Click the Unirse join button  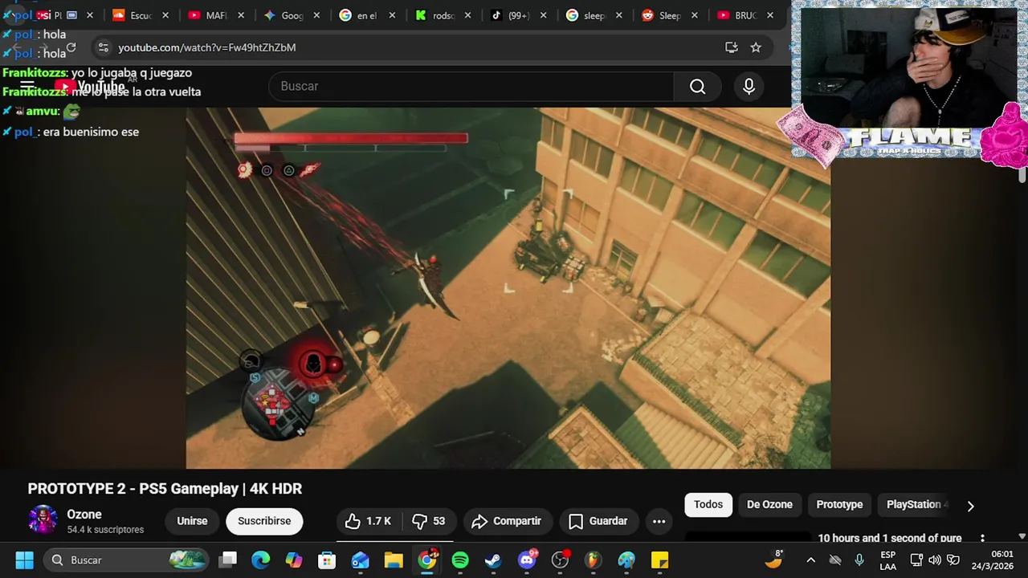(192, 521)
